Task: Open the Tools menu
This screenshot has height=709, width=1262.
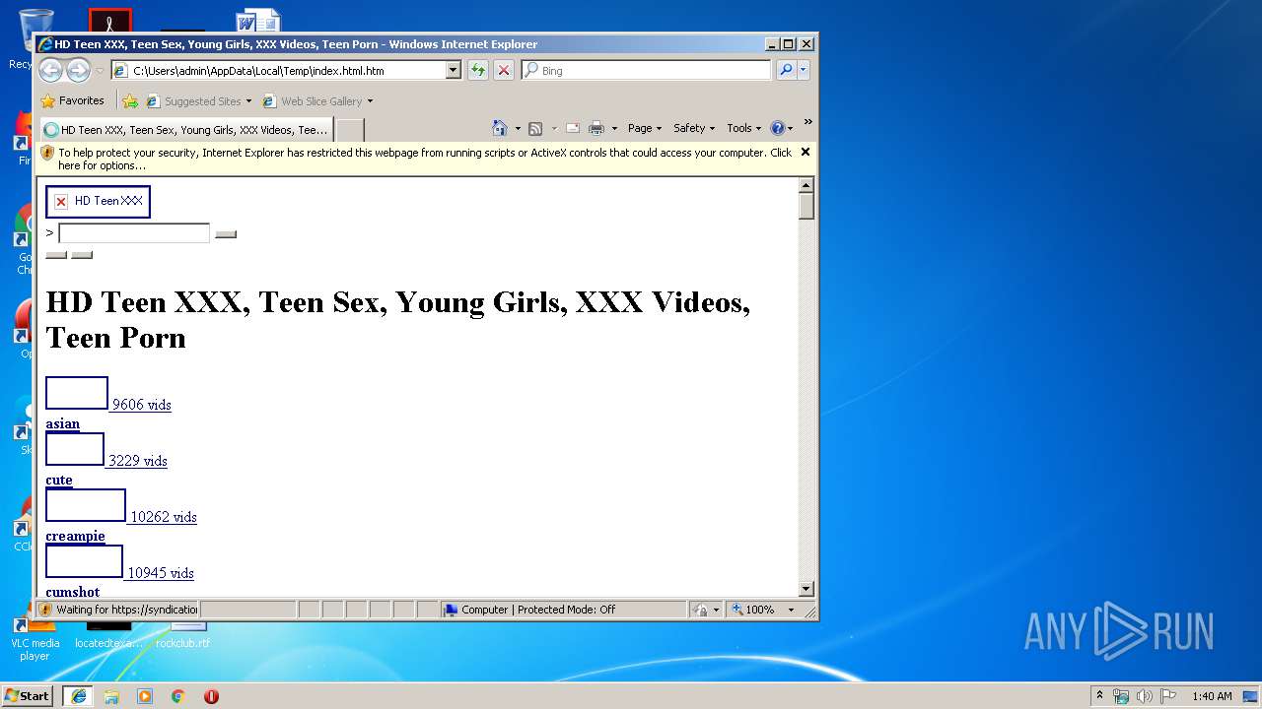Action: point(744,128)
